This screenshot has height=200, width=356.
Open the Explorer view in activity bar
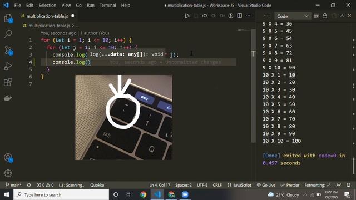click(x=8, y=18)
